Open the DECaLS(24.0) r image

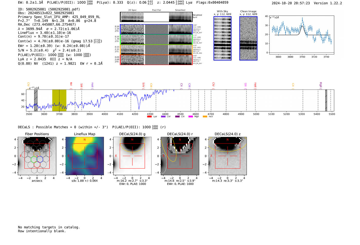pos(180,156)
